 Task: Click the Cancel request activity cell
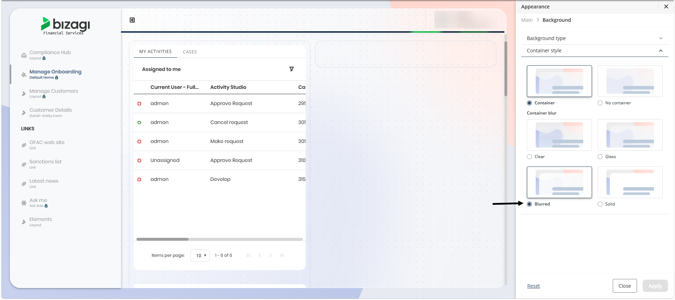point(229,123)
